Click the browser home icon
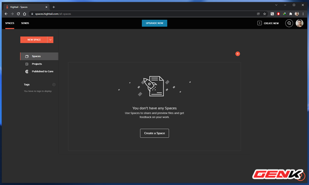This screenshot has height=185, width=309. coord(25,14)
